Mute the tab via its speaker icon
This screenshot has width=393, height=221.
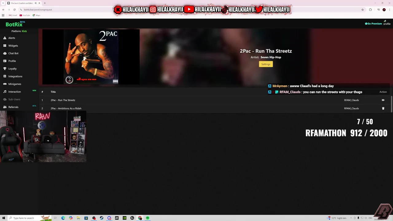click(x=36, y=3)
